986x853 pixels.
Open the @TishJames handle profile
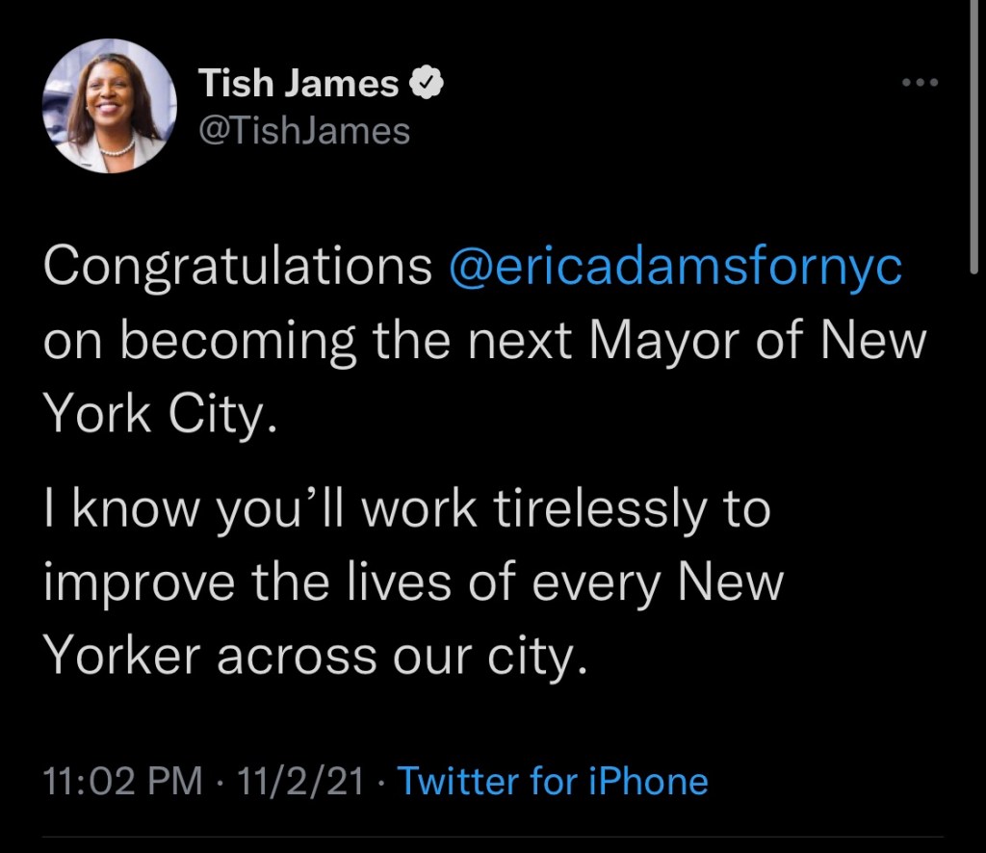click(303, 130)
